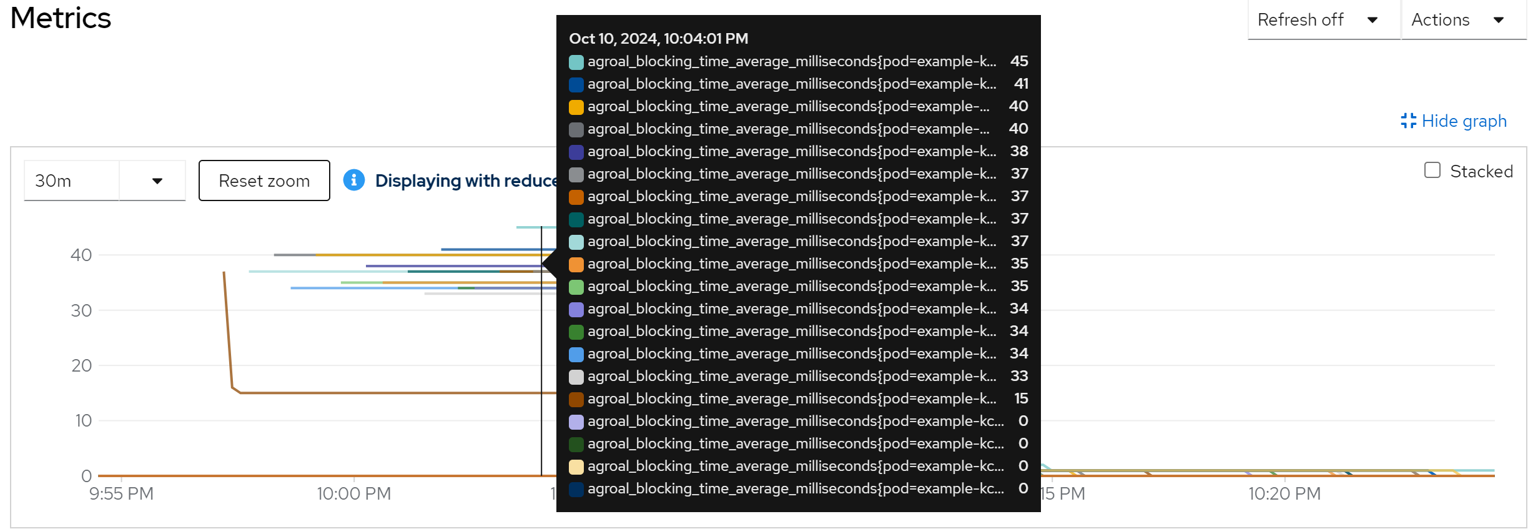
Task: Click the teal swatch for value 45
Action: click(x=576, y=62)
